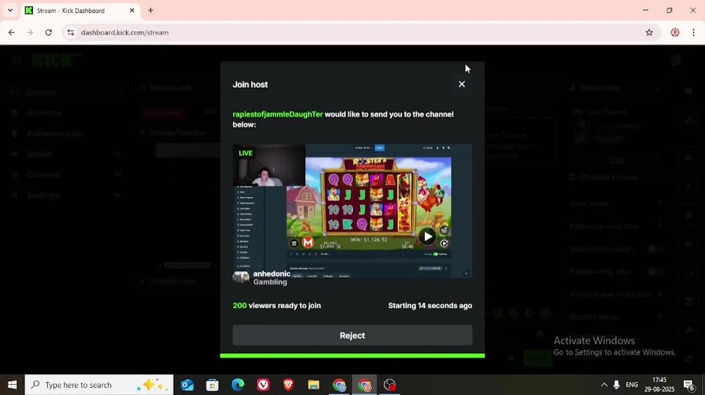
Task: Open Microsoft Store from the taskbar
Action: [212, 385]
